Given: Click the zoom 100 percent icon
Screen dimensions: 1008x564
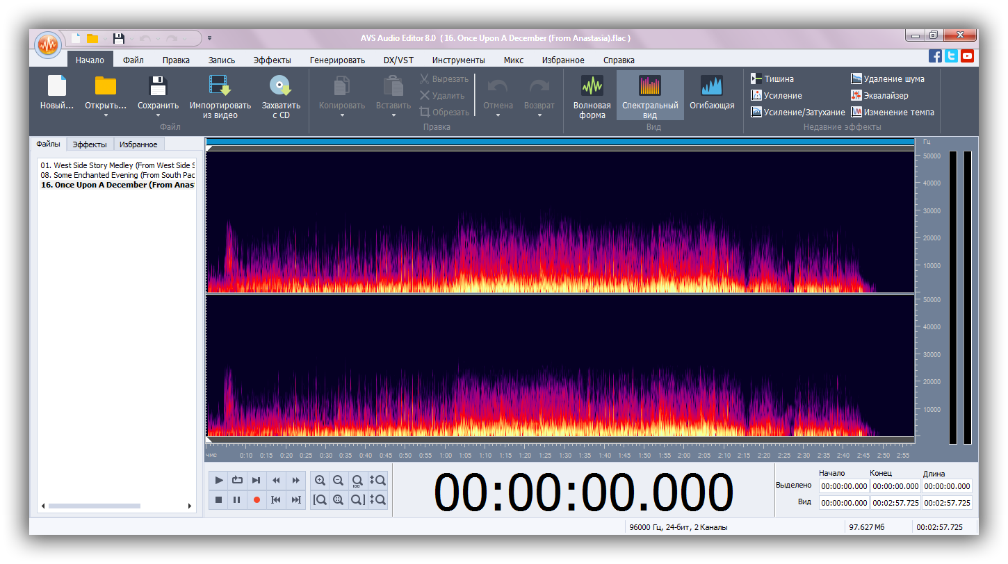Looking at the screenshot, I should [357, 480].
